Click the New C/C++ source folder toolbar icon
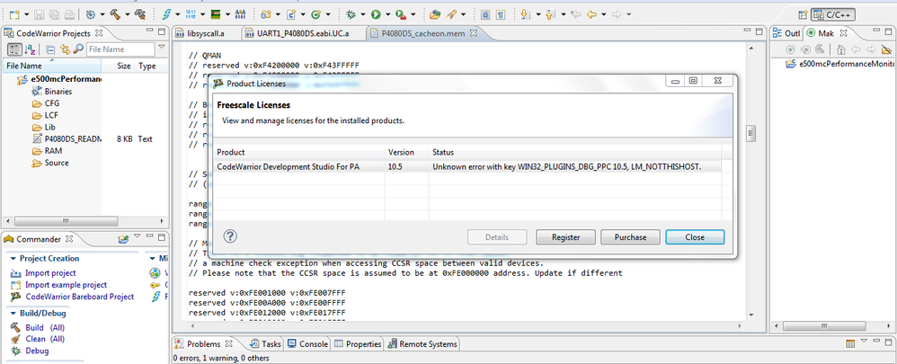This screenshot has width=897, height=364. point(266,13)
